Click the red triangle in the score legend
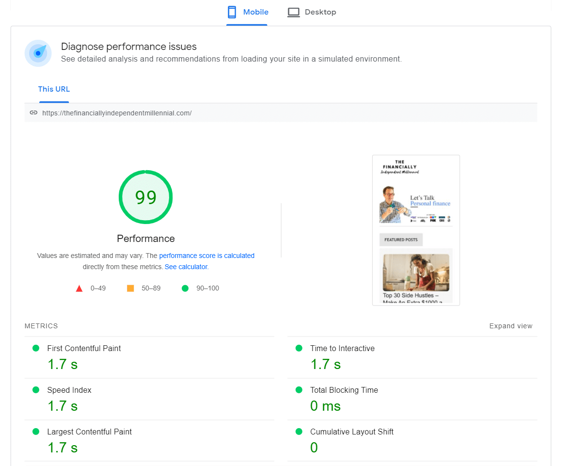Viewport: 568px width, 466px height. (x=79, y=288)
